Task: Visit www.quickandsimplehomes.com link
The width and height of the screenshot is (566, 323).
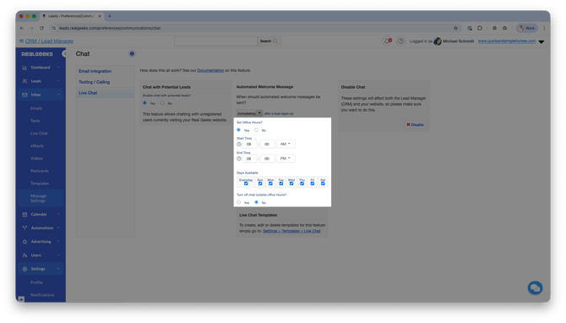Action: pyautogui.click(x=507, y=41)
